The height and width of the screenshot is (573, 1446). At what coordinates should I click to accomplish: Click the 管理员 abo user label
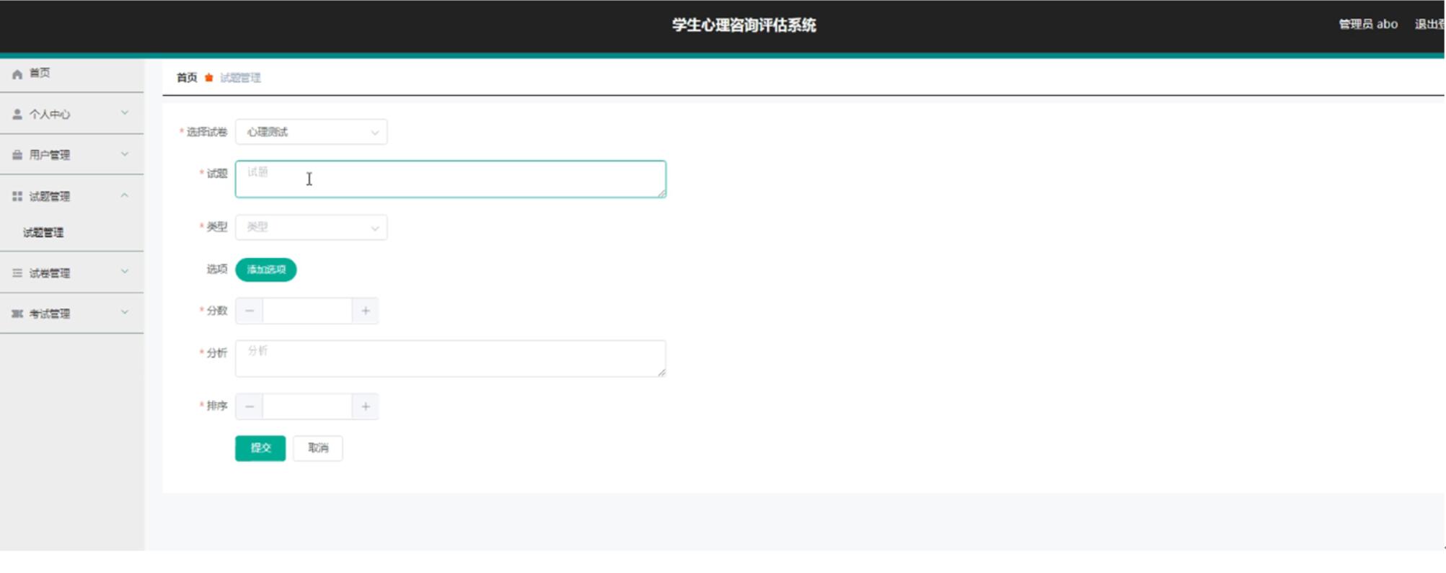[x=1368, y=25]
